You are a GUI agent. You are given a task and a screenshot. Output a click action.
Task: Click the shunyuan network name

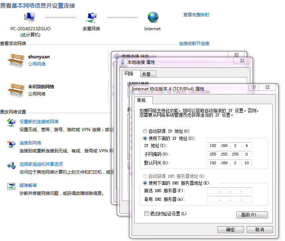click(x=39, y=57)
